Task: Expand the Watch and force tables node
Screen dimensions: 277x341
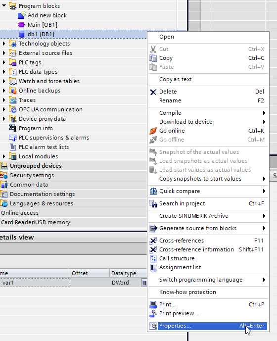Action: (4, 81)
